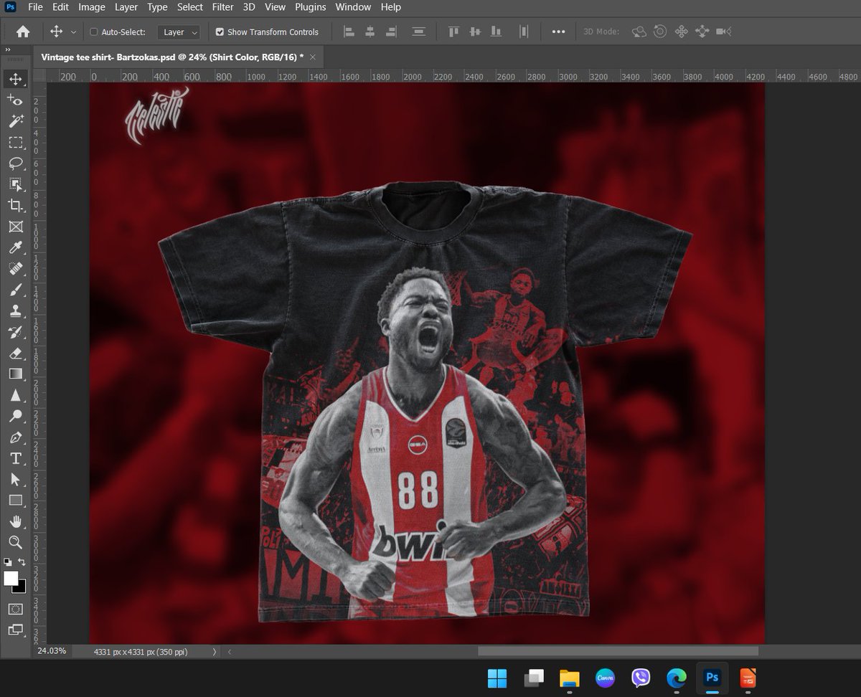Open the Change Screen Mode button
Viewport: 861px width, 697px height.
click(15, 630)
